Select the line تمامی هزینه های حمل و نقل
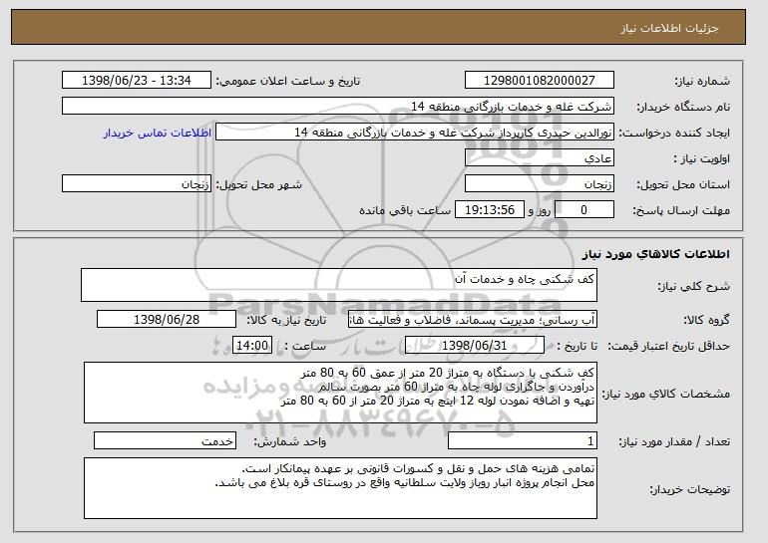768x543 pixels. click(x=418, y=468)
